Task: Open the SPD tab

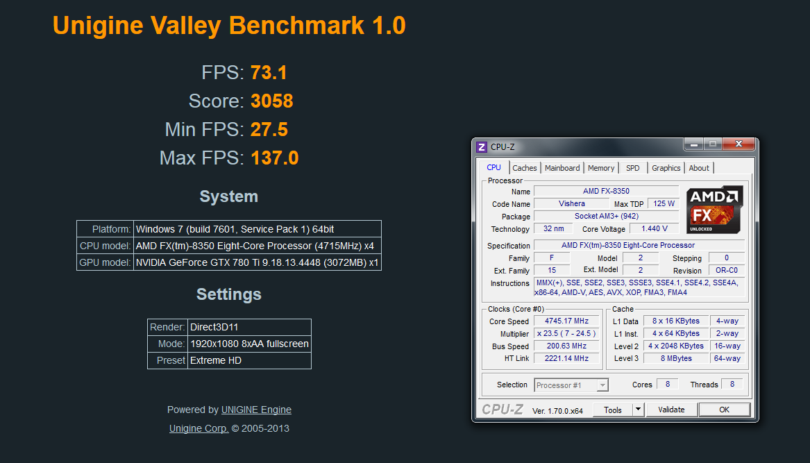Action: click(x=633, y=168)
